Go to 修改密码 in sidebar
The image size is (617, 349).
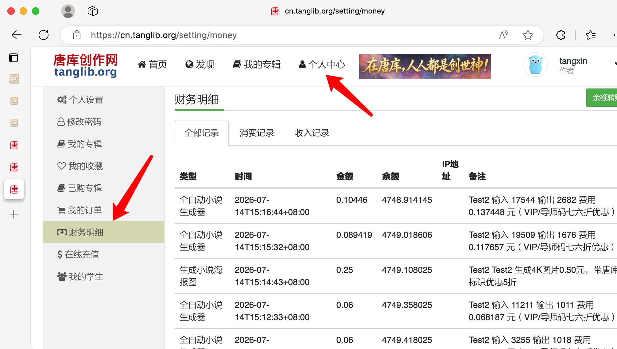pos(80,122)
